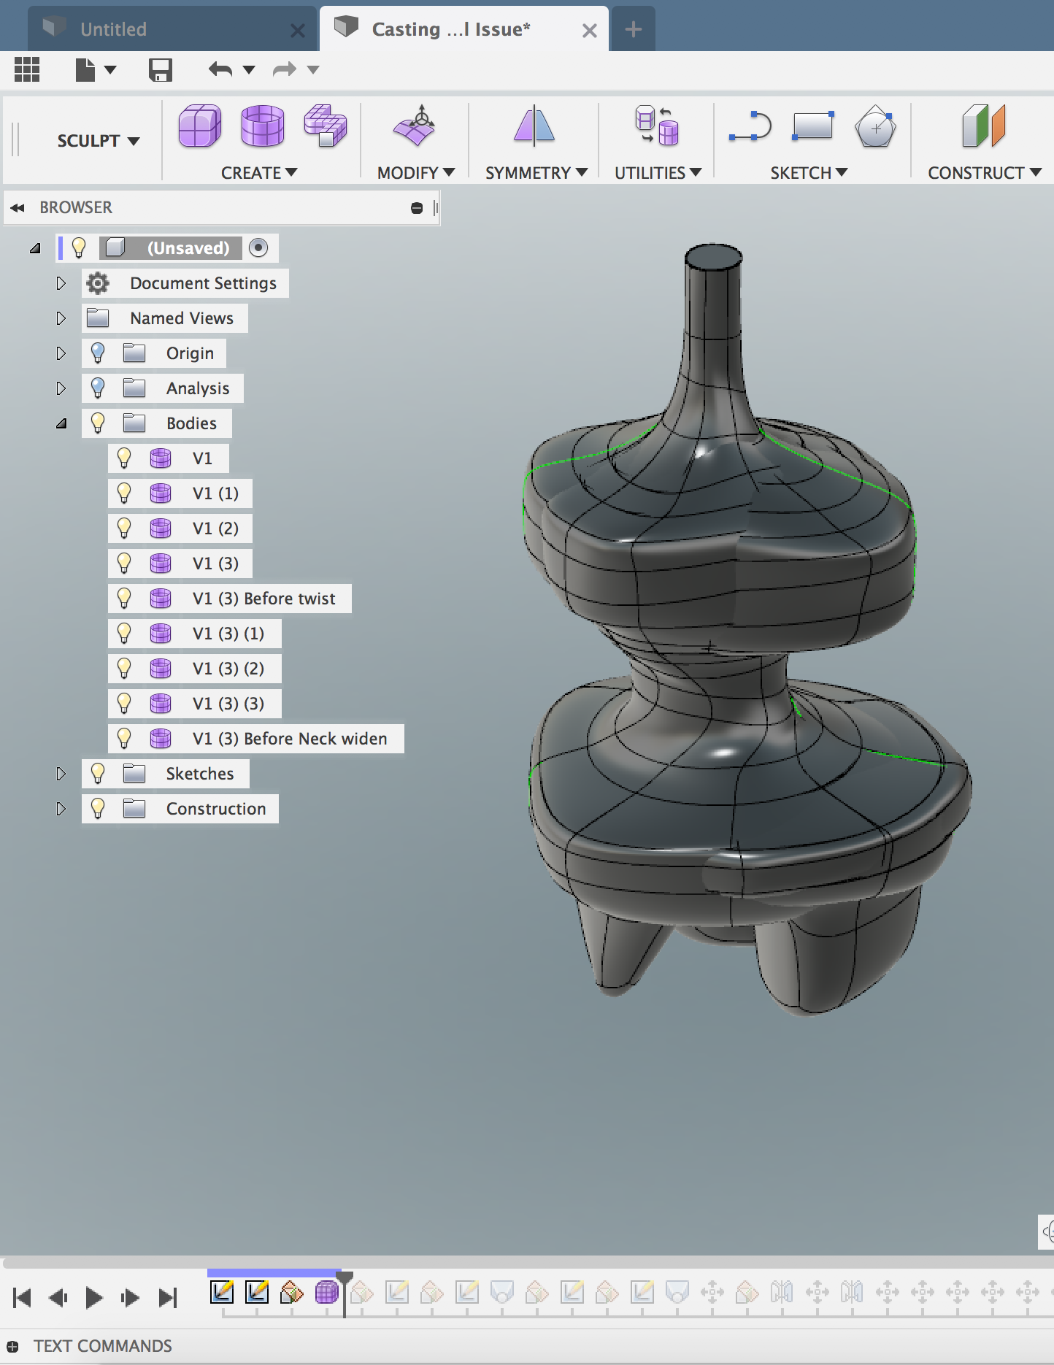Screen dimensions: 1054x1365
Task: Select the 'V1 (3) Before twist' body
Action: tap(263, 599)
